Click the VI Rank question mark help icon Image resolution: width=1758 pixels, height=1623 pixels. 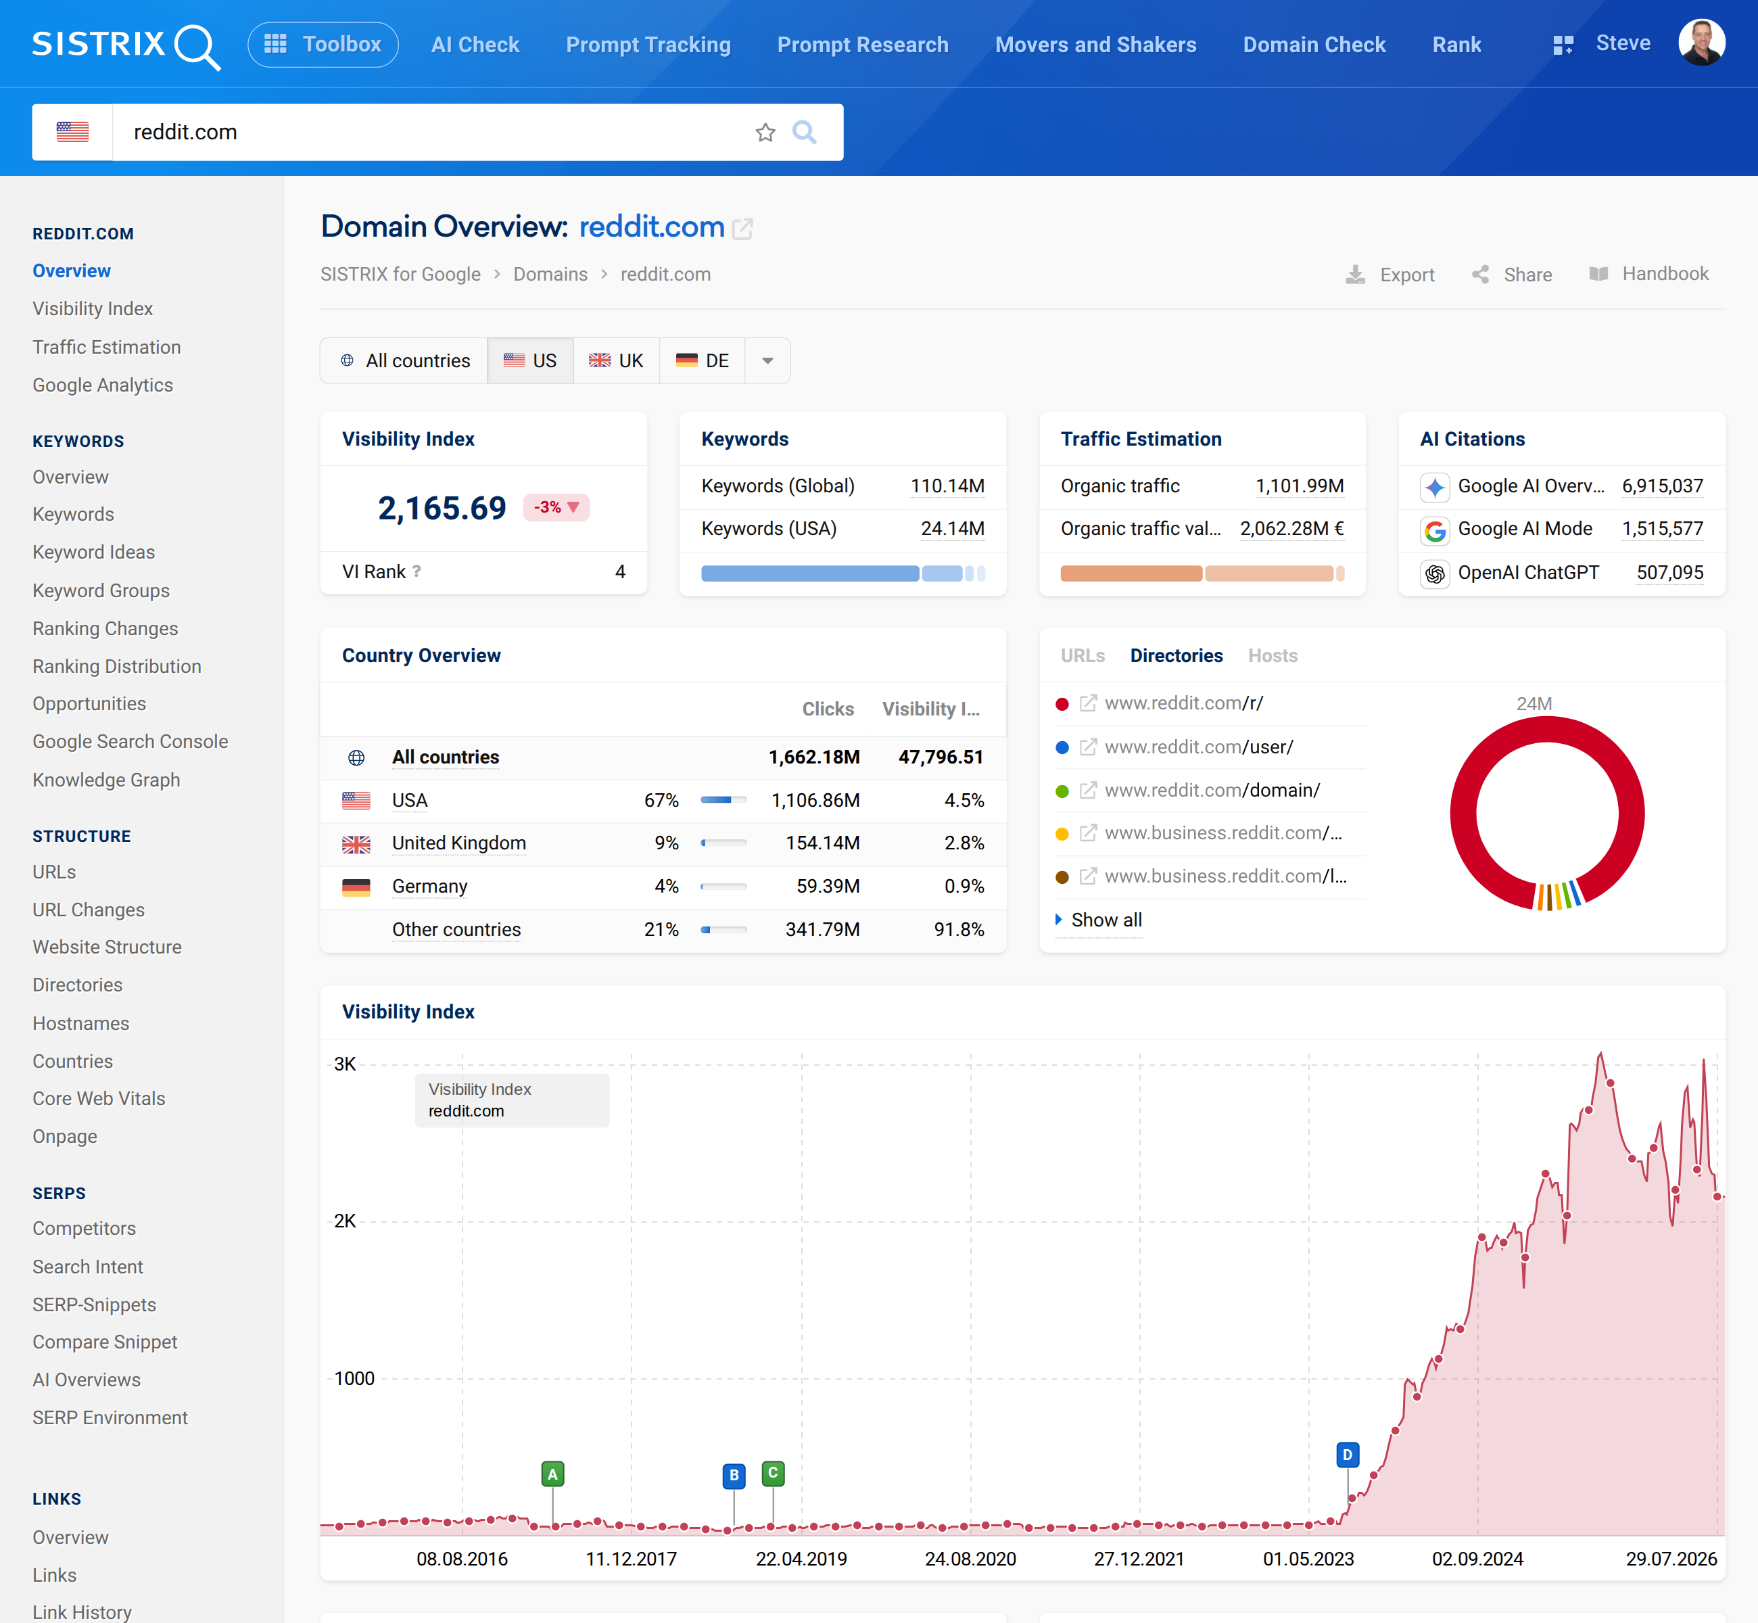(x=417, y=571)
